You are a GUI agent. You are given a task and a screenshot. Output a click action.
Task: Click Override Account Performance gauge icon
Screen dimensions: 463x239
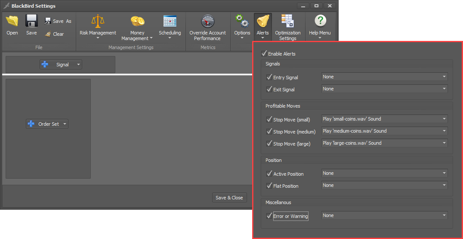pos(207,21)
